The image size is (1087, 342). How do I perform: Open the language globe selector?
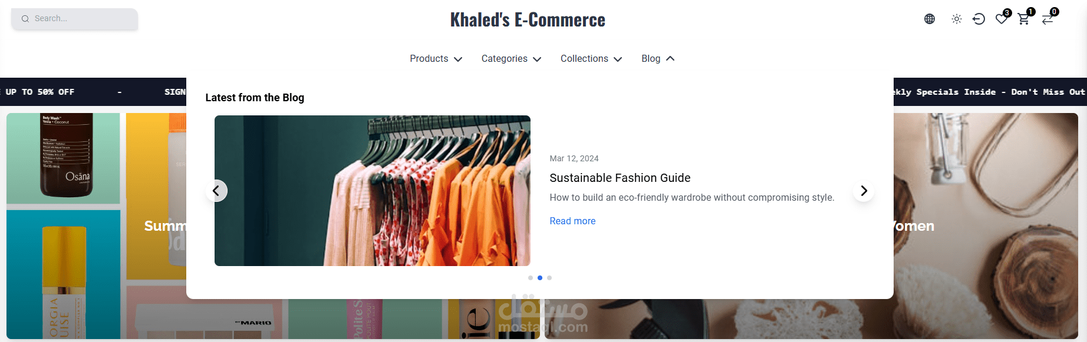[930, 19]
